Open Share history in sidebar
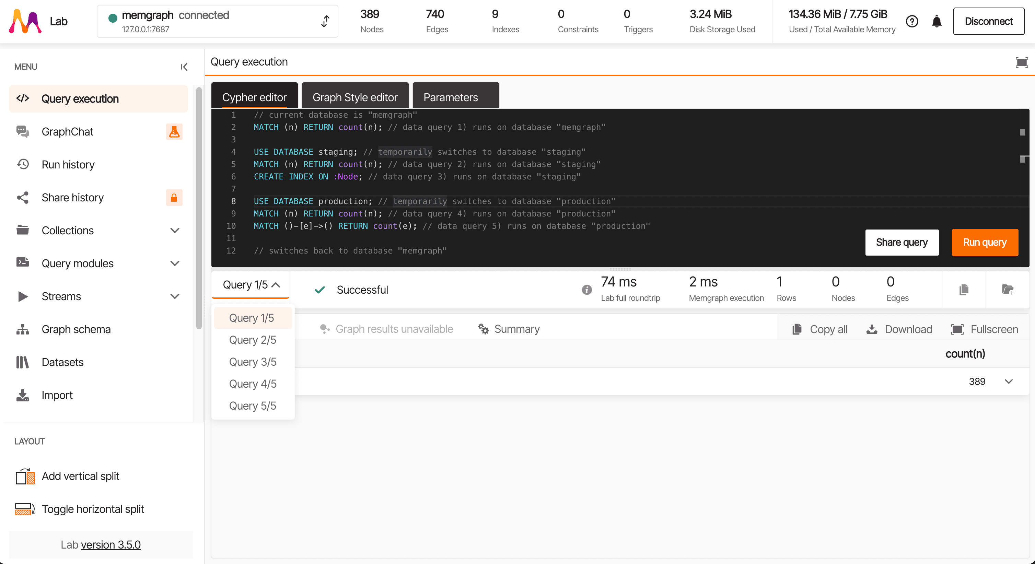The width and height of the screenshot is (1035, 564). point(98,198)
